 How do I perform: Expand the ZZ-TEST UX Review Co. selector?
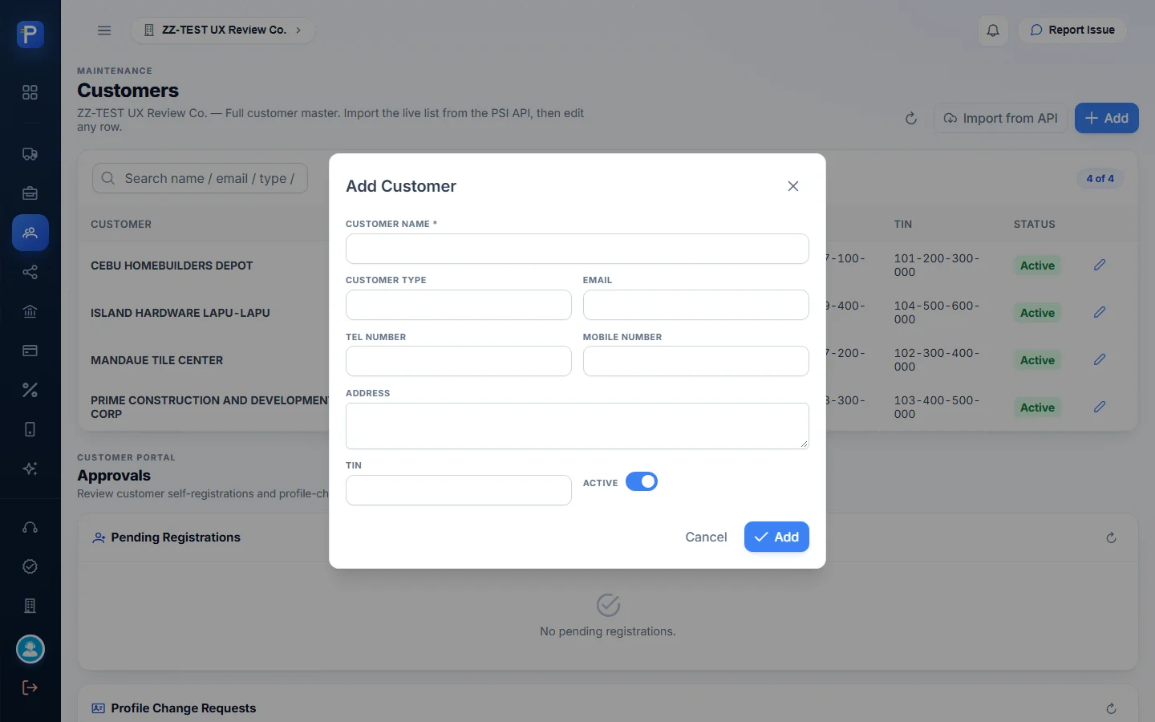(x=223, y=30)
